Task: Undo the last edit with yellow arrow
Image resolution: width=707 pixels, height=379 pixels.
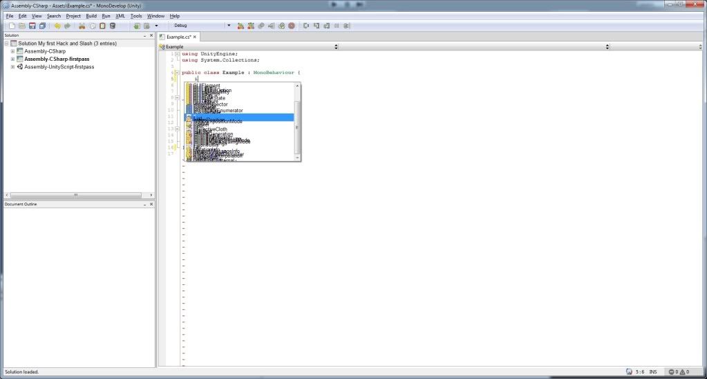Action: click(x=57, y=26)
